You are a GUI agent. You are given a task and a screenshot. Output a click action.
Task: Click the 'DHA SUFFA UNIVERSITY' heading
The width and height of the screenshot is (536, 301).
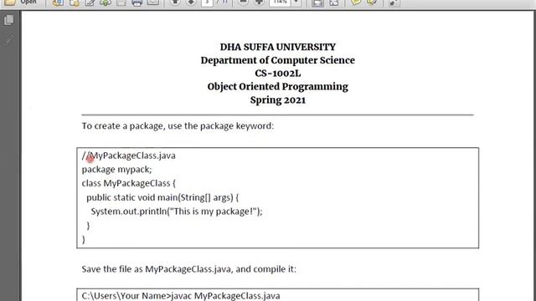(277, 47)
